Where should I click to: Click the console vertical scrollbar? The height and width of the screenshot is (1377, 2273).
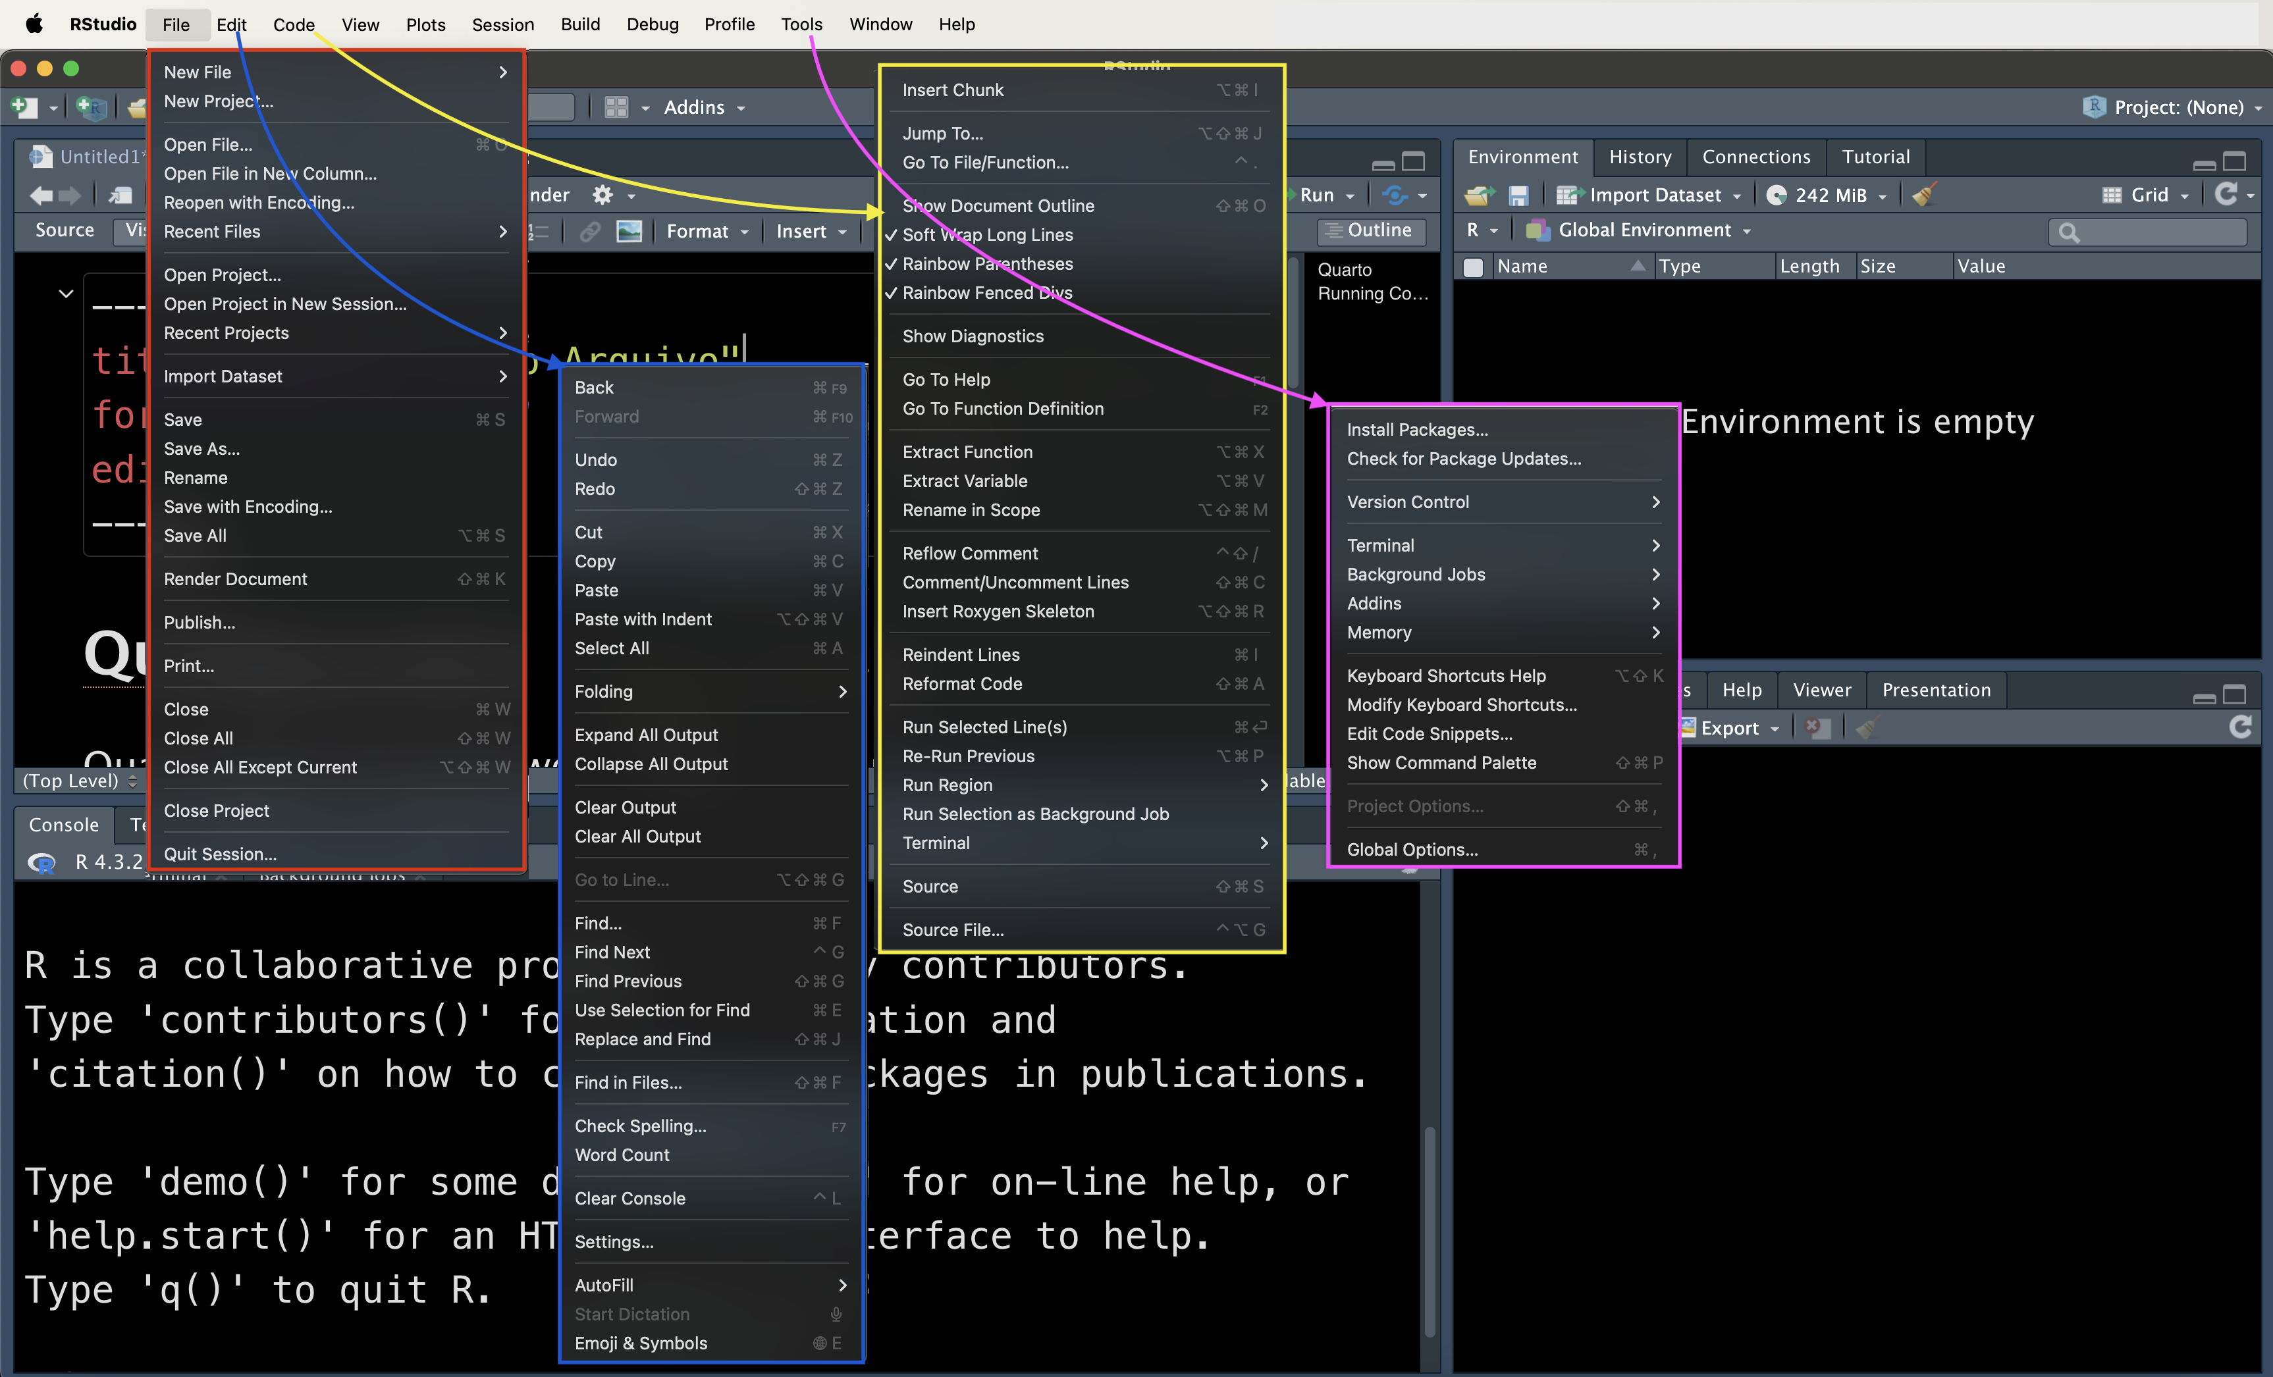point(1429,1232)
